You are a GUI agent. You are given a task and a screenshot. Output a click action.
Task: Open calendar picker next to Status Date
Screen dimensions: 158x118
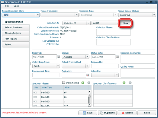click(117, 57)
